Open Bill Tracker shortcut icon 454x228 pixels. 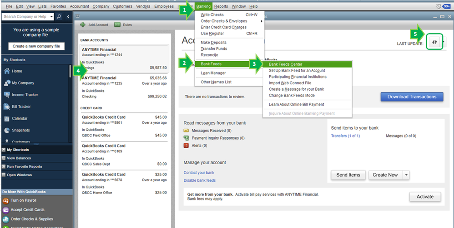(7, 107)
